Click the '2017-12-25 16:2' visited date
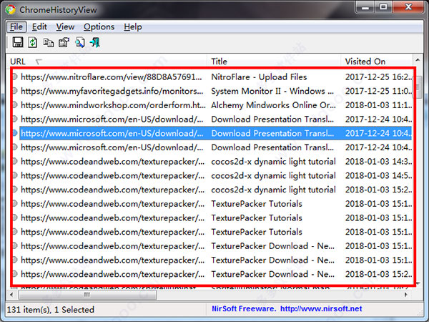 (378, 77)
